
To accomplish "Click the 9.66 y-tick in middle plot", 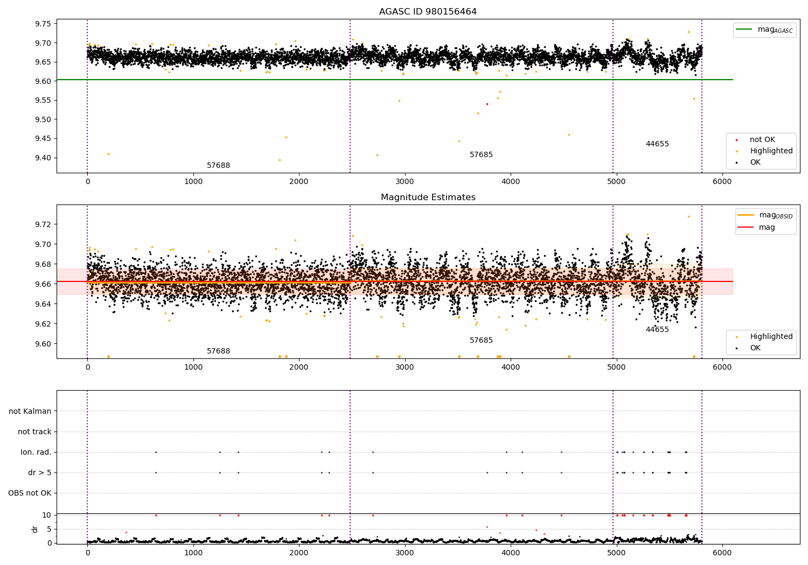I will tap(43, 284).
